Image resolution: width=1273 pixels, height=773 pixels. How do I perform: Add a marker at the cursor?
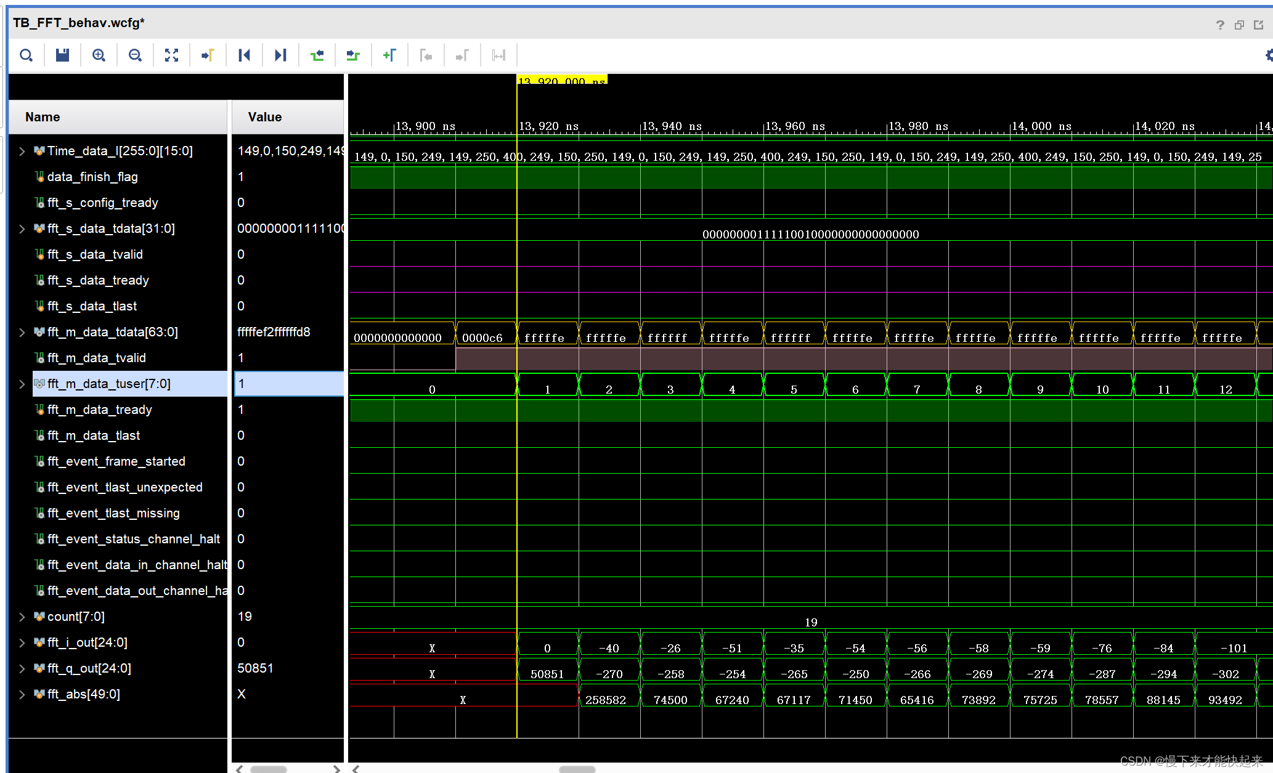coord(389,55)
